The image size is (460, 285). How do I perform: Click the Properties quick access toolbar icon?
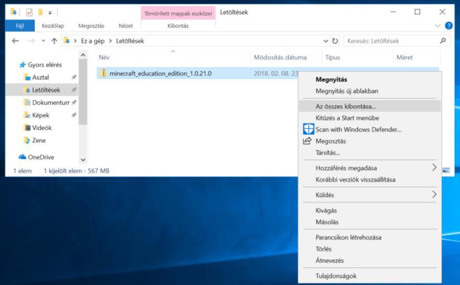click(x=29, y=13)
